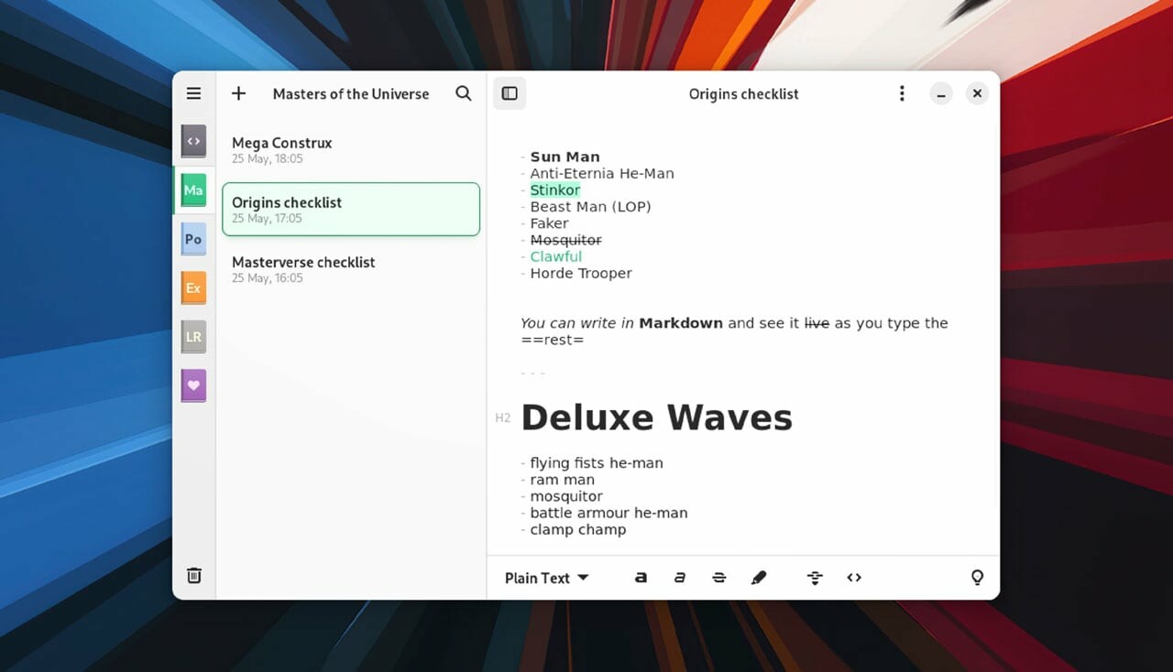Open the Plain Text format dropdown
The width and height of the screenshot is (1173, 672).
(546, 578)
